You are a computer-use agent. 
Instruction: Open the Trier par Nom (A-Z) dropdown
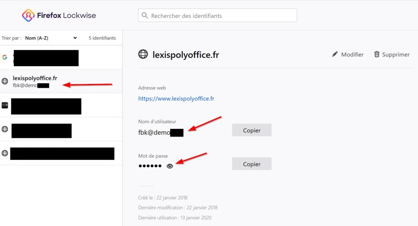point(51,38)
